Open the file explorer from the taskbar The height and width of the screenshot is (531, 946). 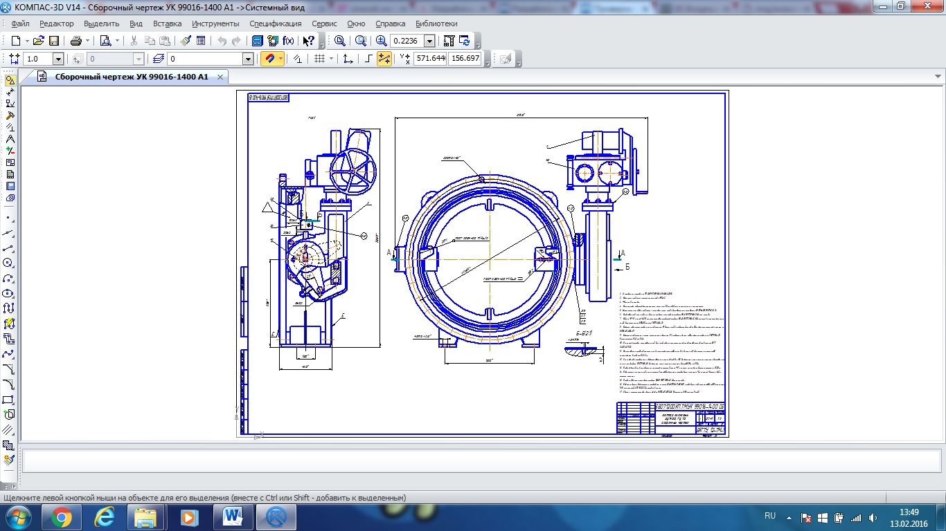click(147, 517)
